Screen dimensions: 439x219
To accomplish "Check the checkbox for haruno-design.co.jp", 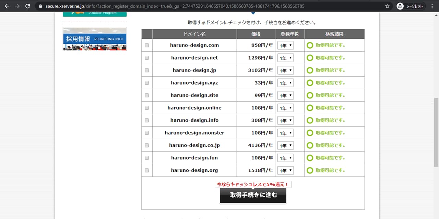I will pos(146,145).
